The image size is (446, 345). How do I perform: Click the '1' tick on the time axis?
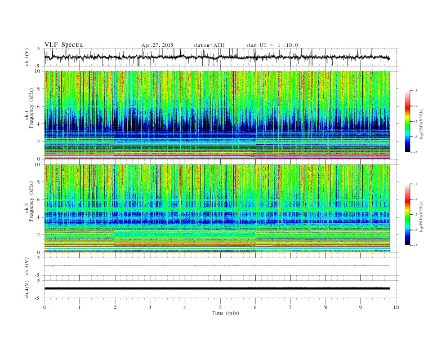(79, 307)
